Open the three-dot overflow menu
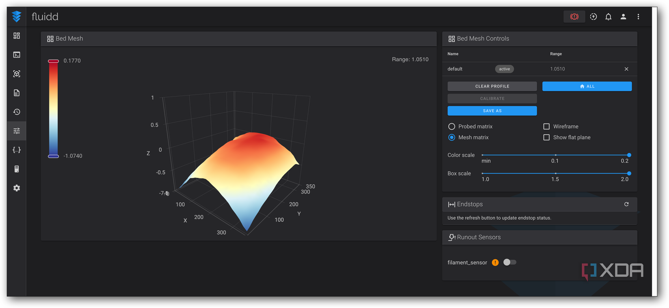Screen dimensions: 669x308 [638, 17]
